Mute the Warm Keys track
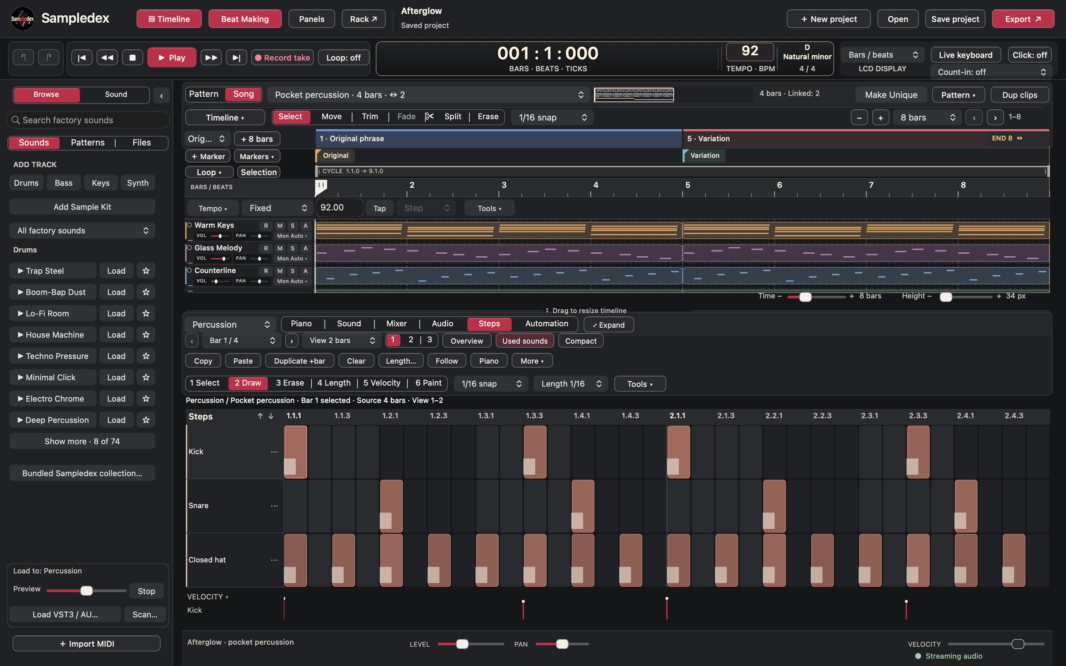The width and height of the screenshot is (1066, 666). tap(280, 225)
